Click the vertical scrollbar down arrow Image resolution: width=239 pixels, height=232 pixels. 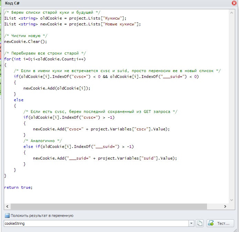coord(231,200)
